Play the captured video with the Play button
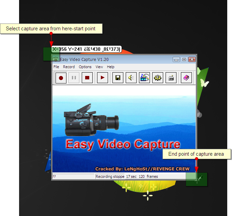Image resolution: width=232 pixels, height=216 pixels. point(103,78)
